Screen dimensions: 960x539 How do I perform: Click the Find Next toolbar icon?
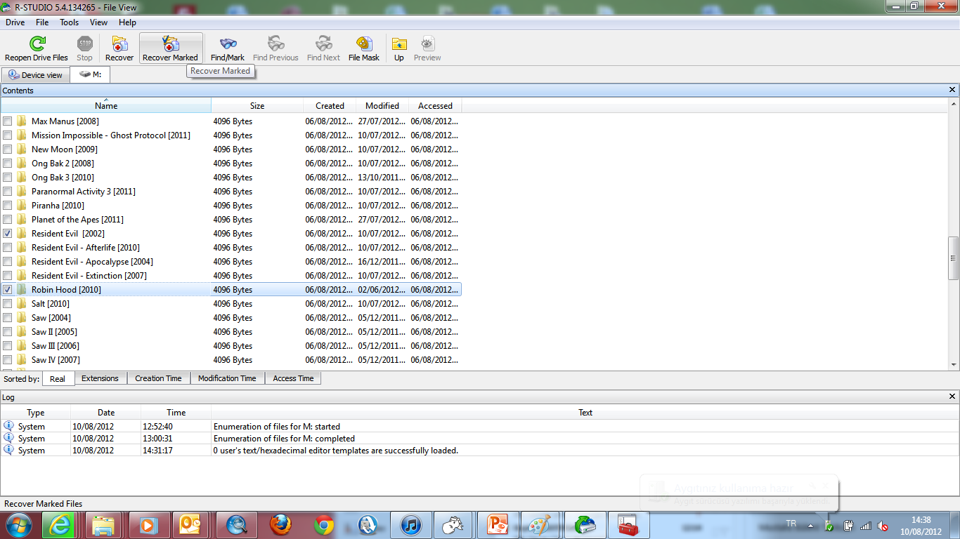click(x=323, y=44)
